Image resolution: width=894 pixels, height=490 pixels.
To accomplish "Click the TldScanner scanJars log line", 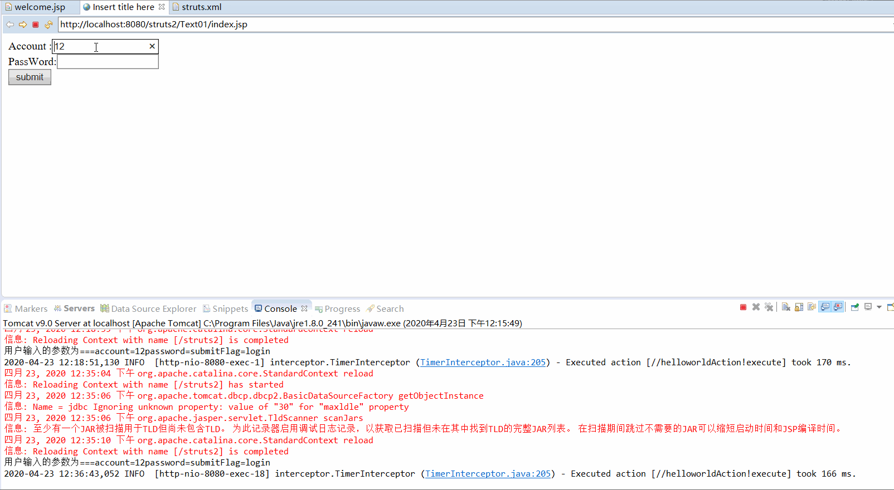I will tap(183, 418).
